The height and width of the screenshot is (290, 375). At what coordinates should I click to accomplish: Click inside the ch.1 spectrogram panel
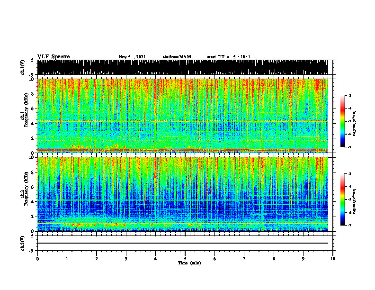[182, 116]
